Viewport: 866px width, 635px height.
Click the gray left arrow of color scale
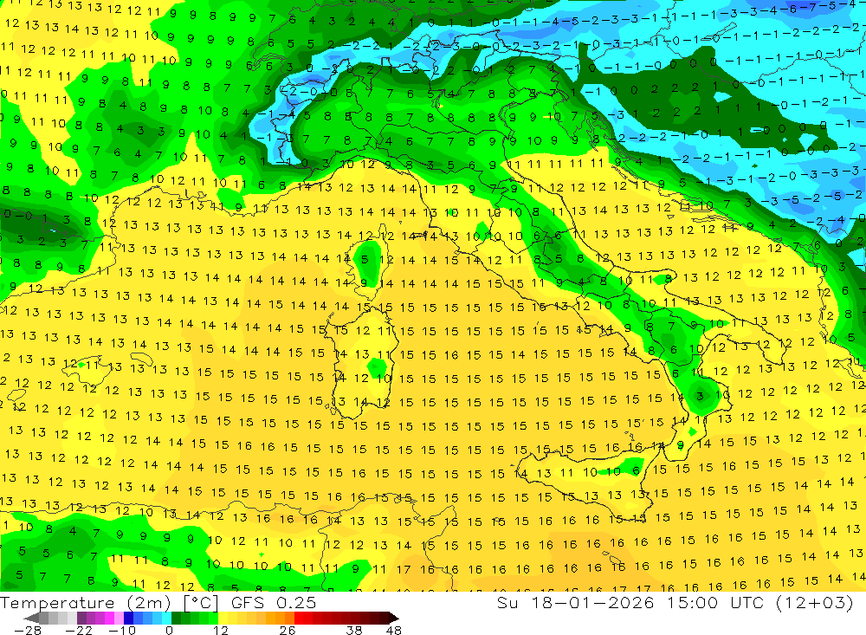tap(31, 618)
